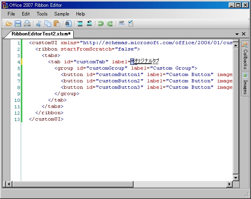Click the Print toolbar icon

point(27,24)
